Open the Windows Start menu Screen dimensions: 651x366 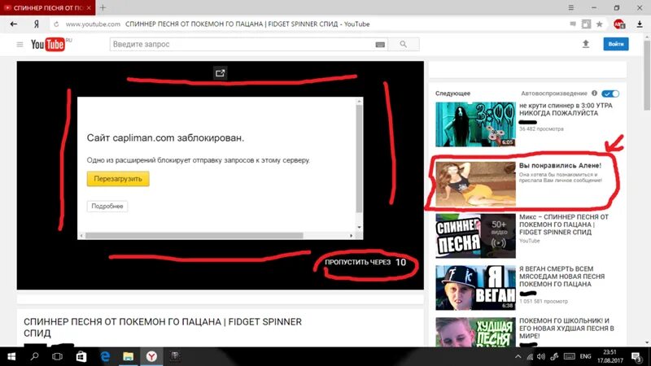point(11,356)
